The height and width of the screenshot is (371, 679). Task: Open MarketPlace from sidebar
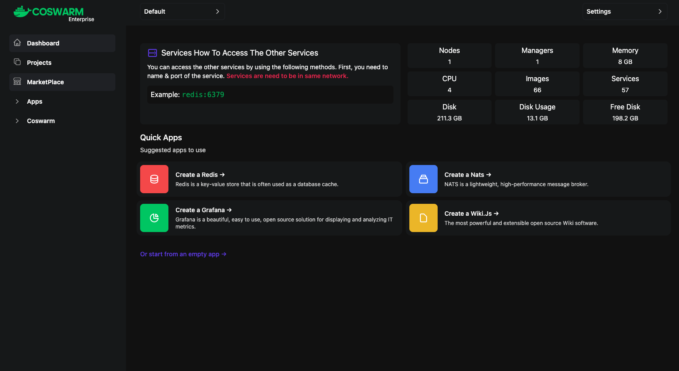[62, 82]
